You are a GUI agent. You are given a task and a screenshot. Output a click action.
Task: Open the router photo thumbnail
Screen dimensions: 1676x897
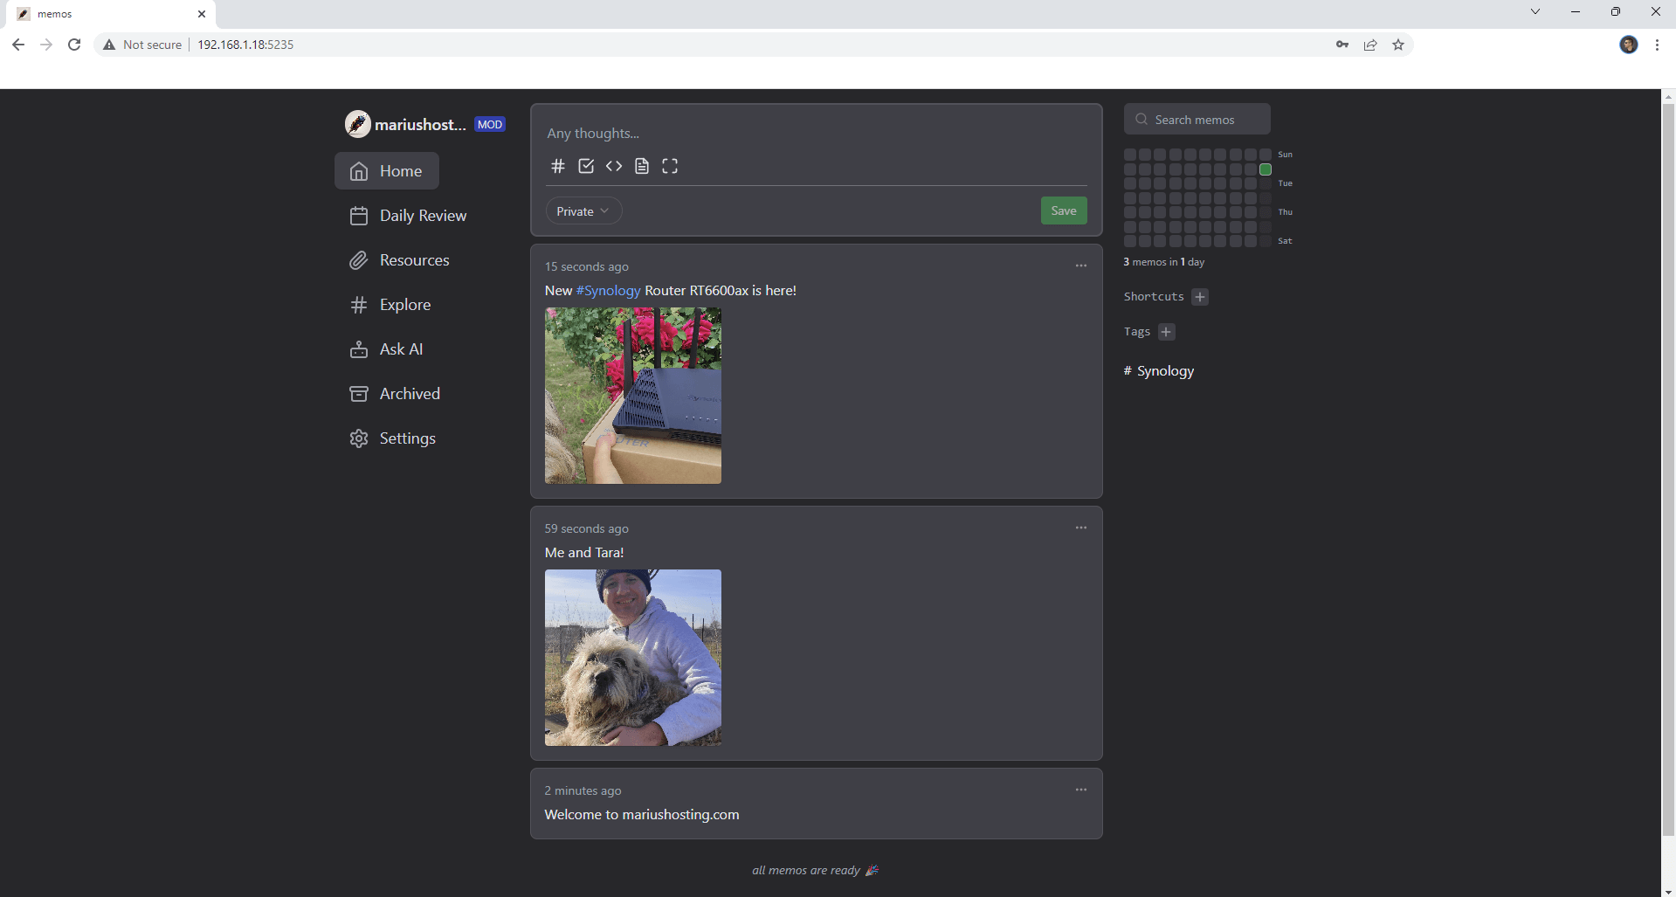click(633, 396)
